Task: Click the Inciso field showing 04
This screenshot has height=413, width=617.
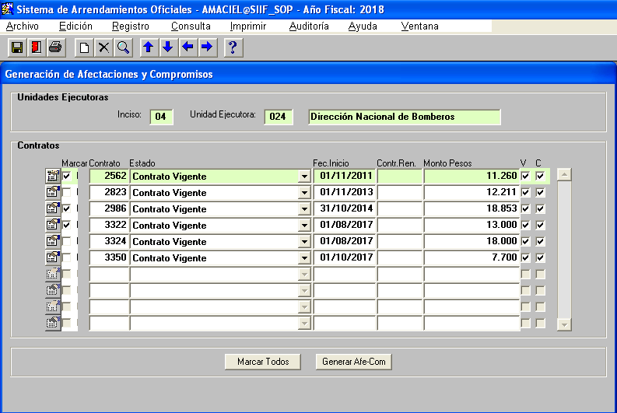Action: click(161, 117)
